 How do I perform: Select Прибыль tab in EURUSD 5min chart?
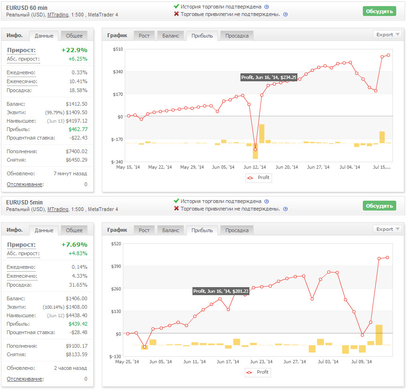[202, 230]
